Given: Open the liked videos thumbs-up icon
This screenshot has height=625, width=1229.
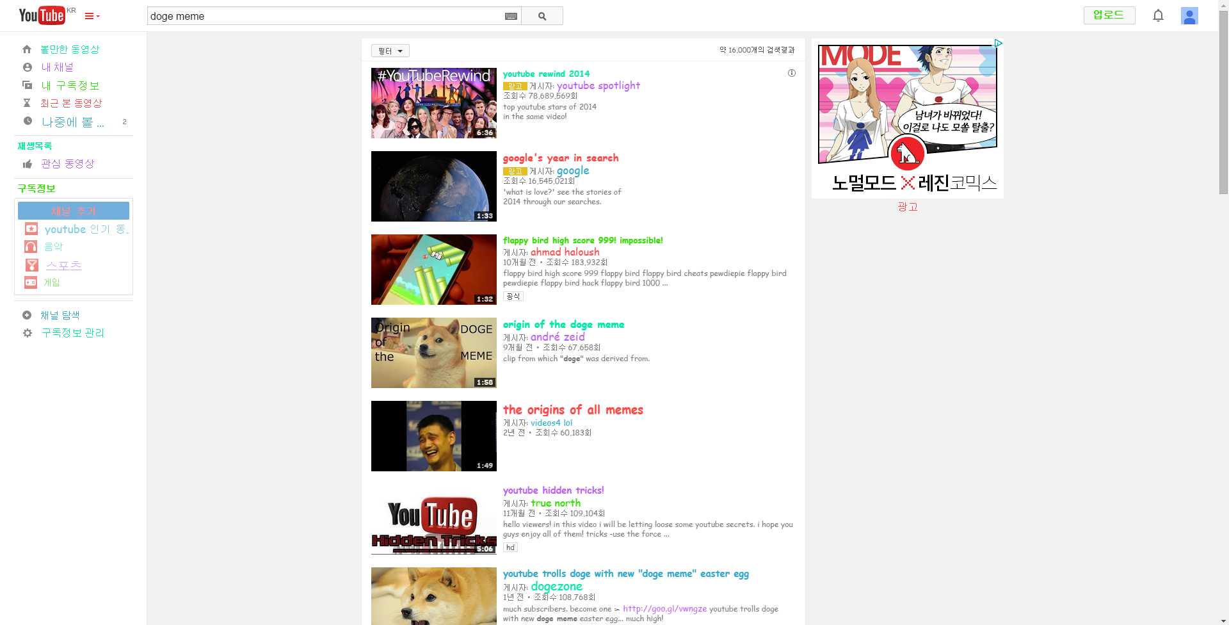Looking at the screenshot, I should [x=28, y=164].
